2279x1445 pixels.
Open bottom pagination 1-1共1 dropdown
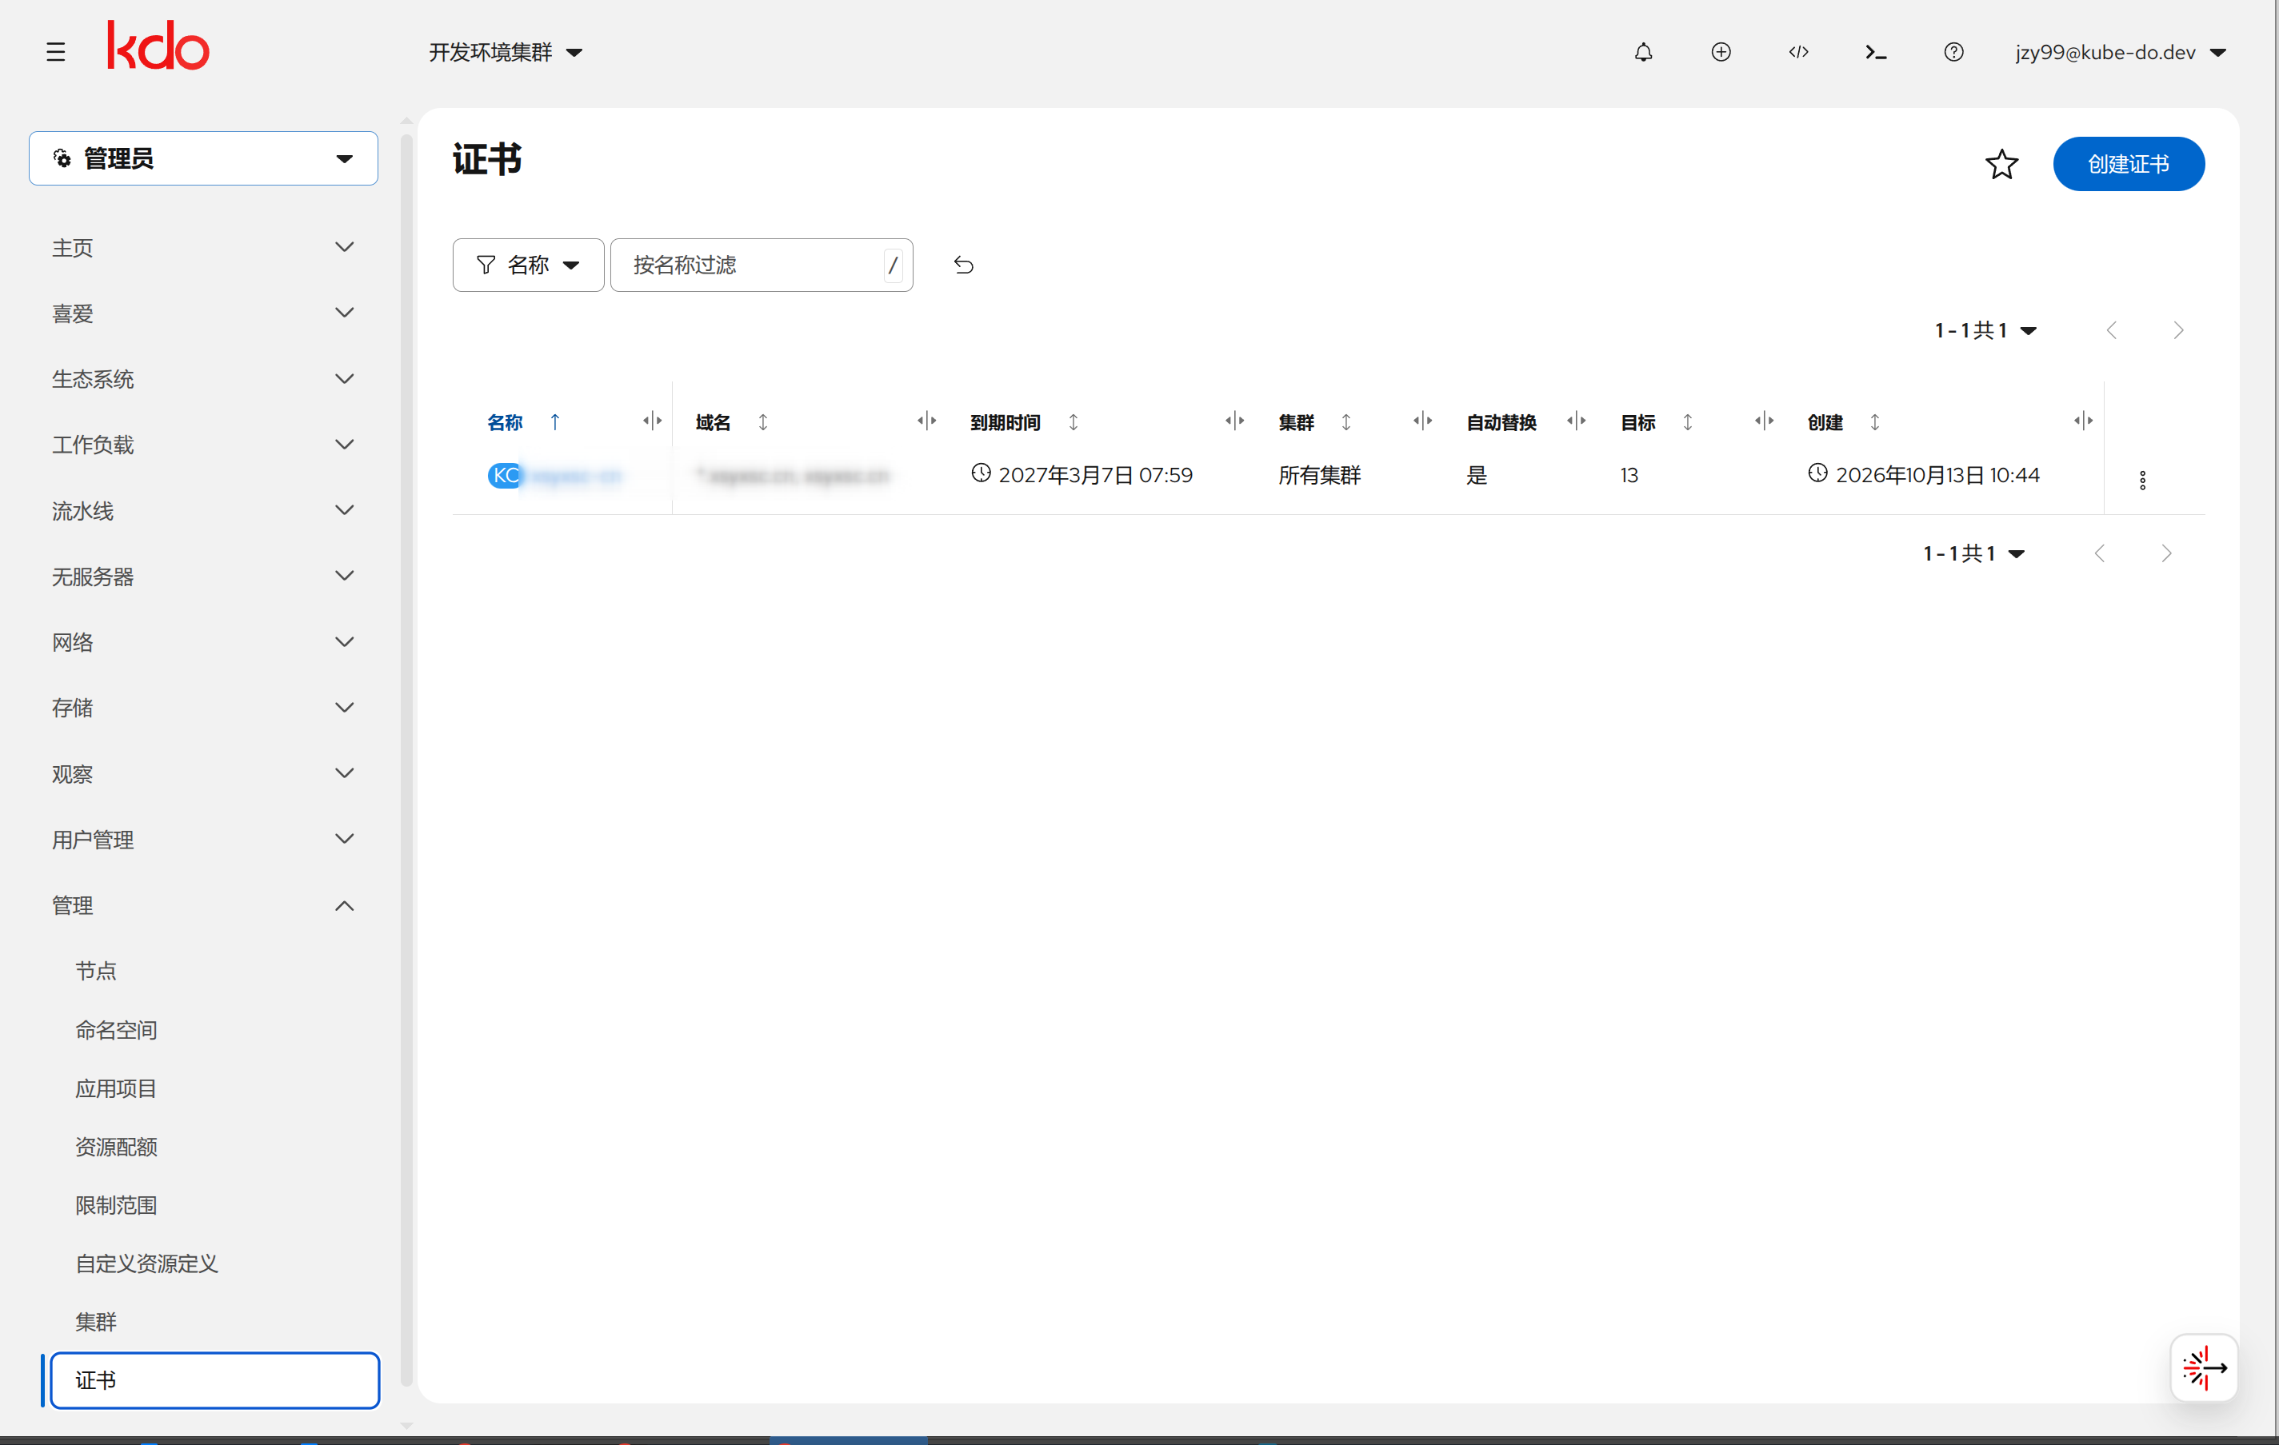[x=1974, y=553]
